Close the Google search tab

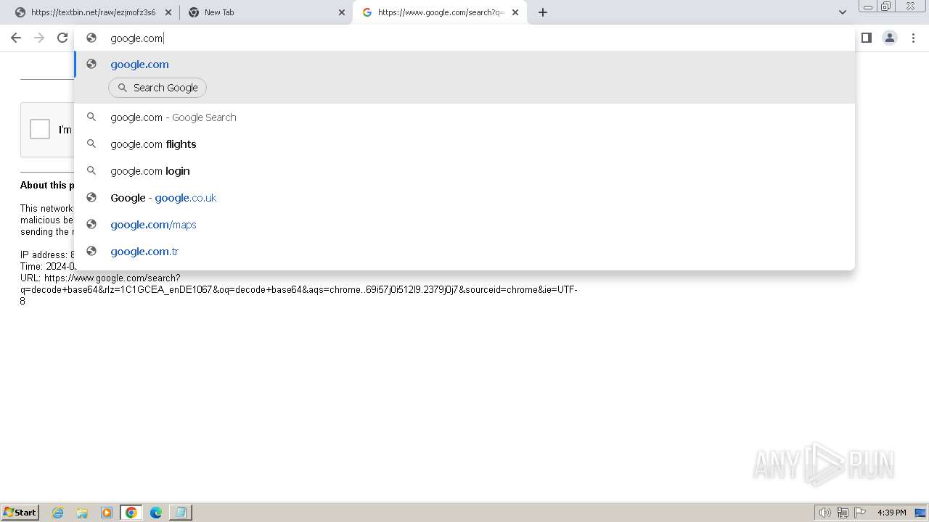pos(515,12)
